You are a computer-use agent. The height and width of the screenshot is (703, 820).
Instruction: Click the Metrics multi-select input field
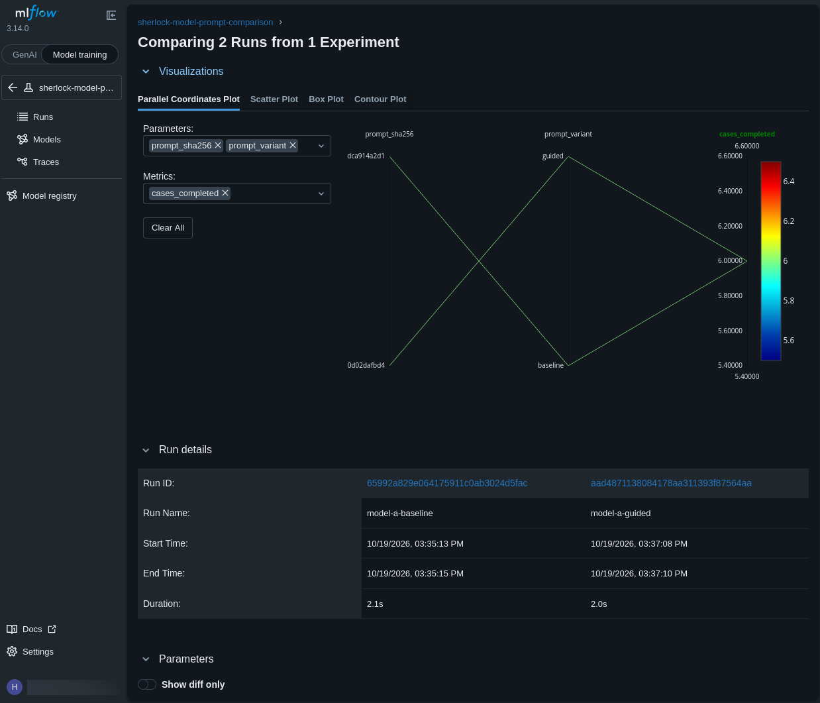(x=237, y=193)
